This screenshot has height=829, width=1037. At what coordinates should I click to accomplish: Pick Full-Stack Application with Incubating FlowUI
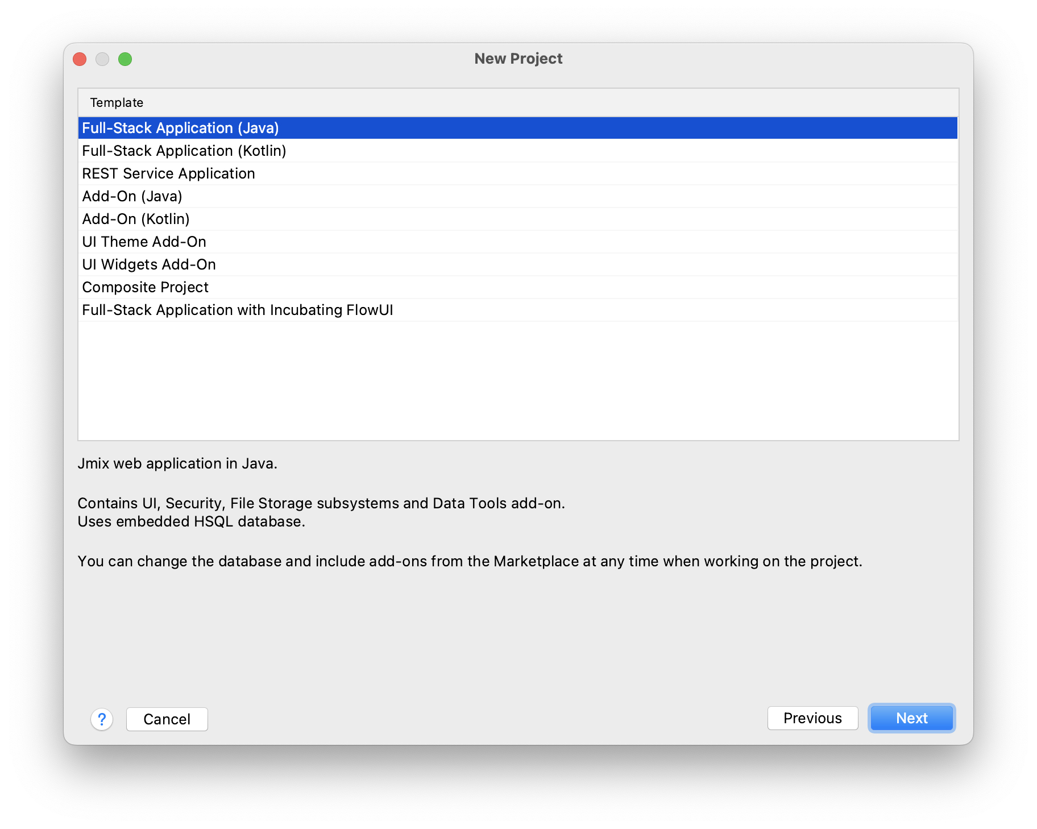click(518, 310)
